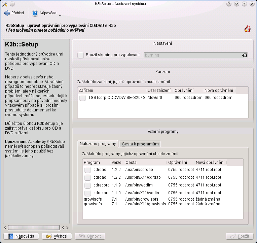This screenshot has width=257, height=243.
Task: Click '4711 root.root' in /usr/bin/wodim row
Action: click(x=209, y=185)
